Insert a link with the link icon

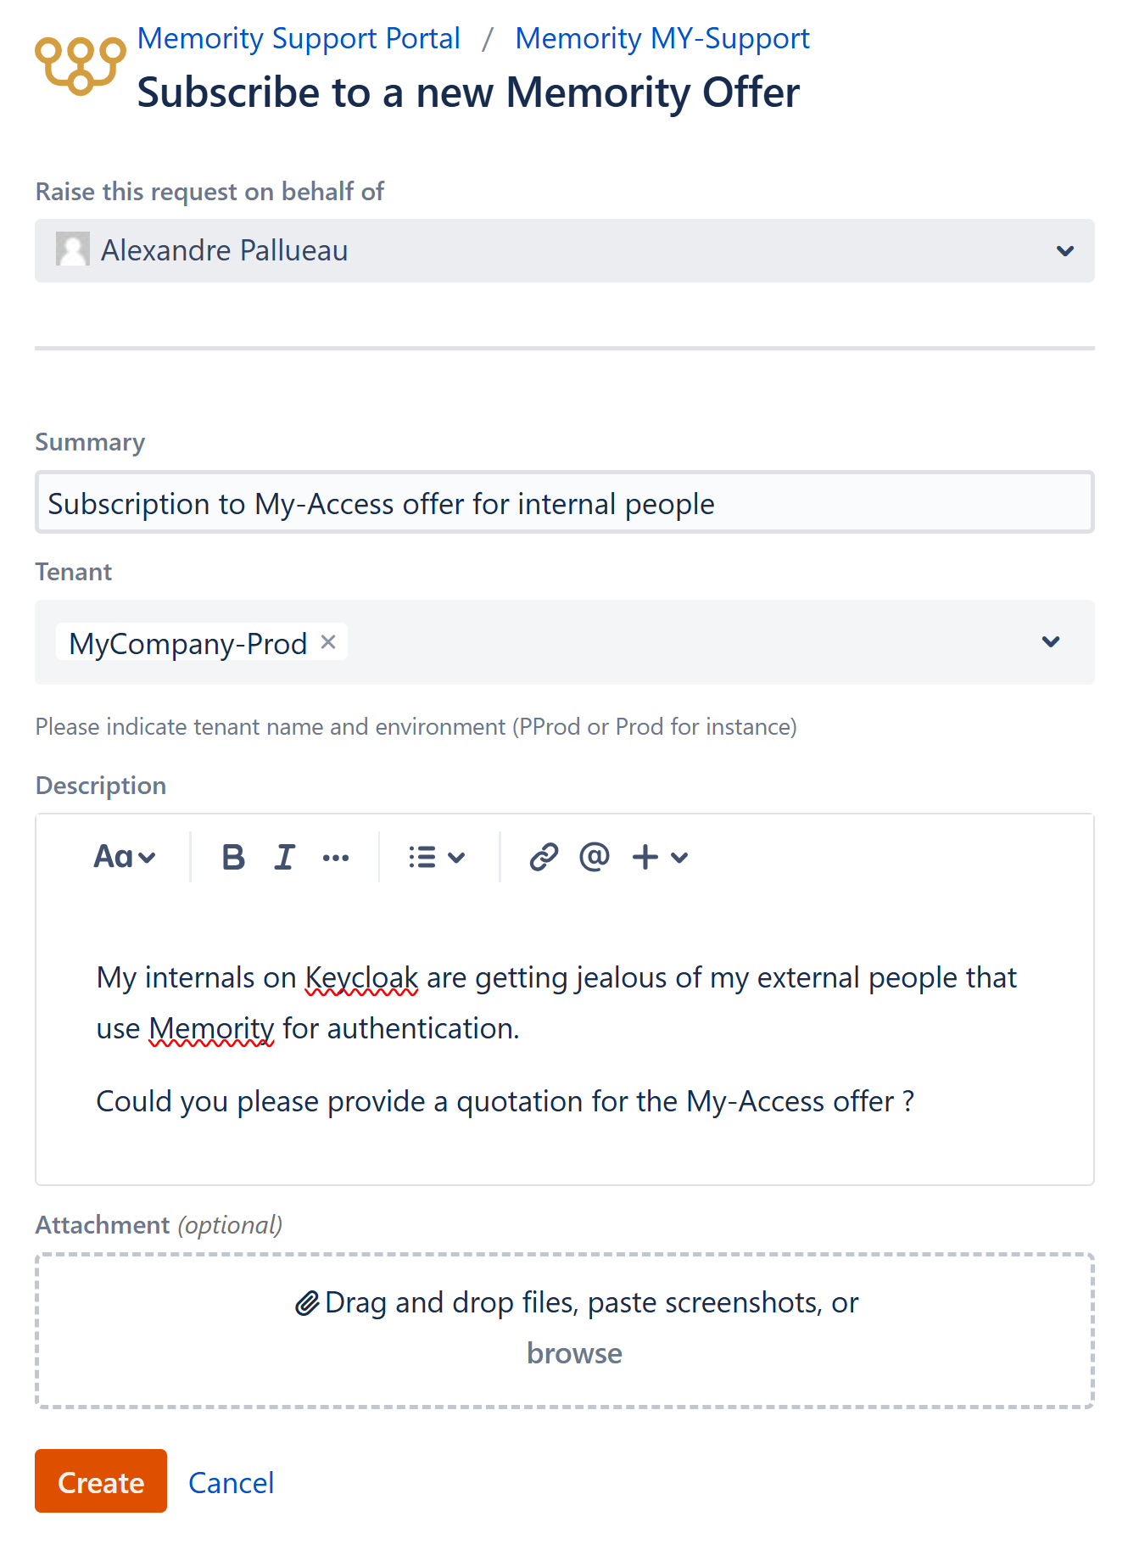pos(544,858)
